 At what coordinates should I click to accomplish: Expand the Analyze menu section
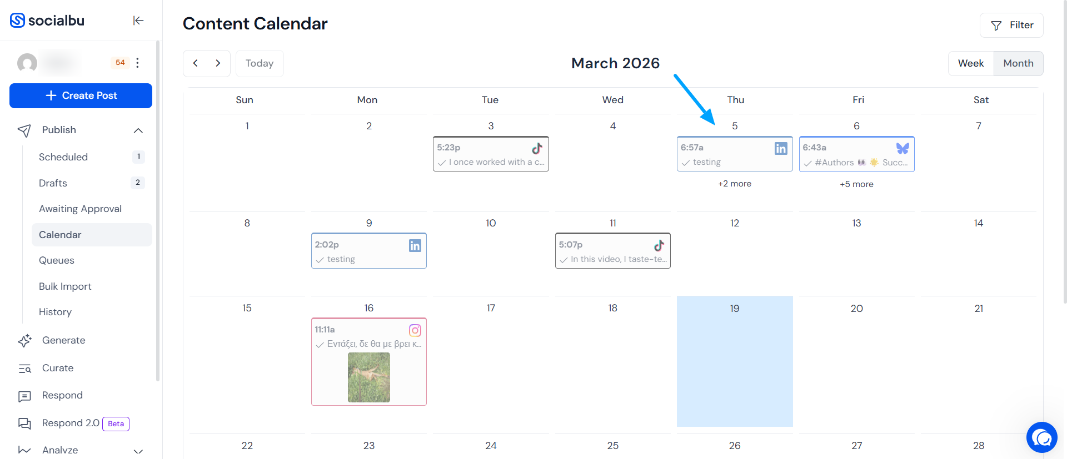(138, 451)
